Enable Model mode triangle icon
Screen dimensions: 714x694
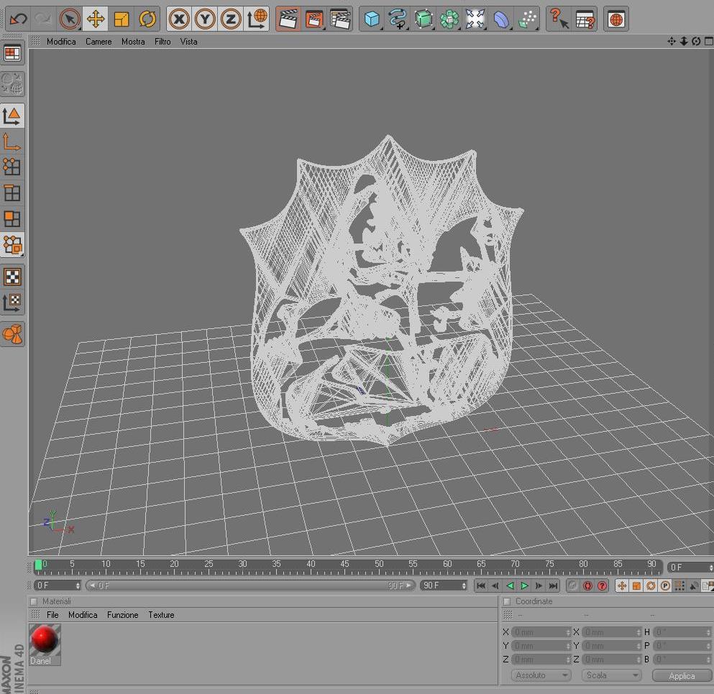pos(12,116)
